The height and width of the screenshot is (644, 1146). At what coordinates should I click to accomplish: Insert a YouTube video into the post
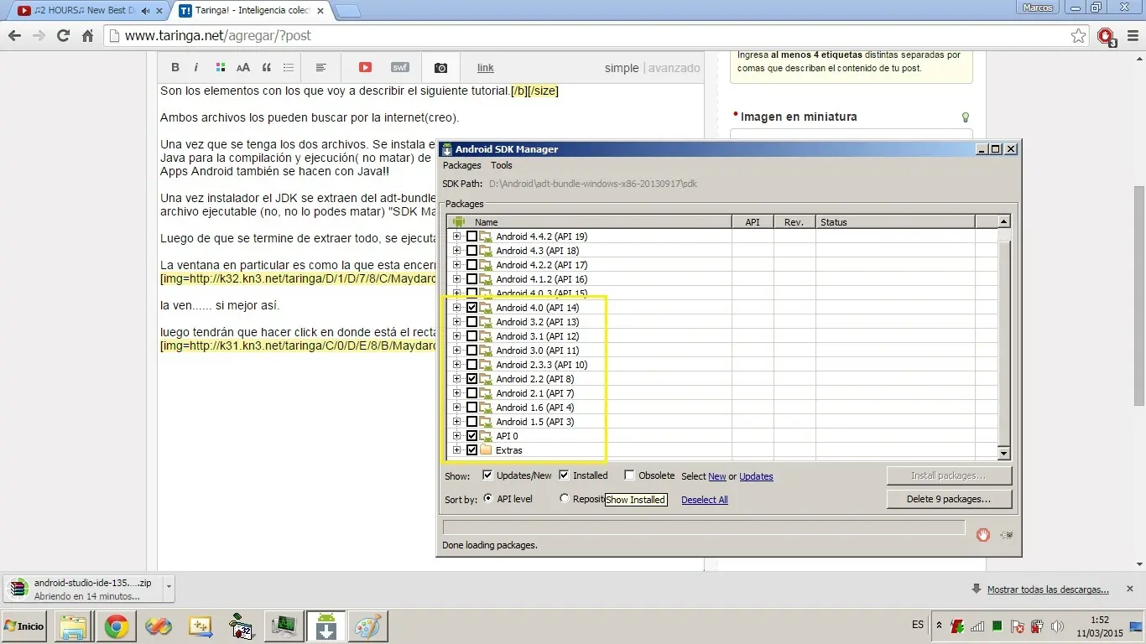click(x=365, y=68)
